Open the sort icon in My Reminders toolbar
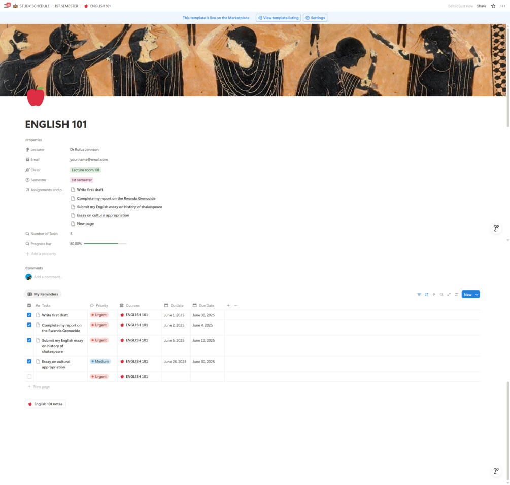The height and width of the screenshot is (485, 510). [426, 294]
